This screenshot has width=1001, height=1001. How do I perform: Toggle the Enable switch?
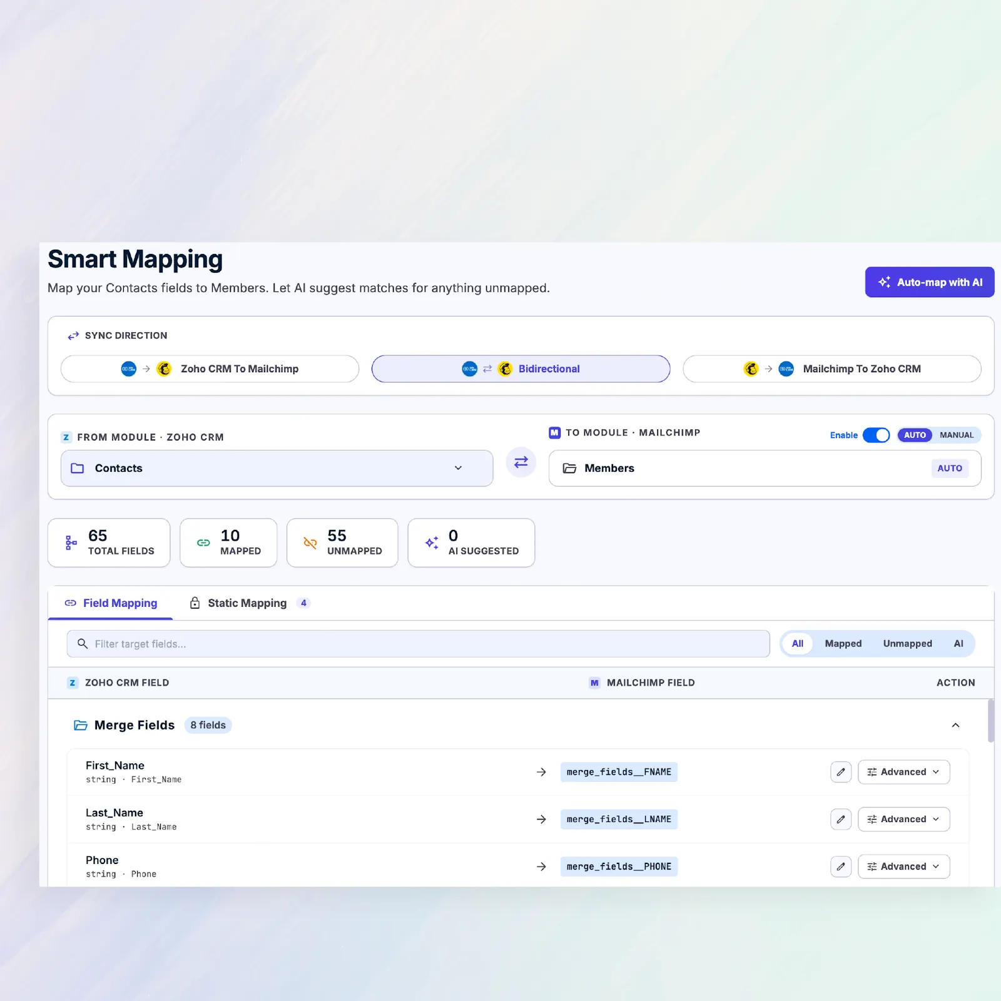point(876,435)
